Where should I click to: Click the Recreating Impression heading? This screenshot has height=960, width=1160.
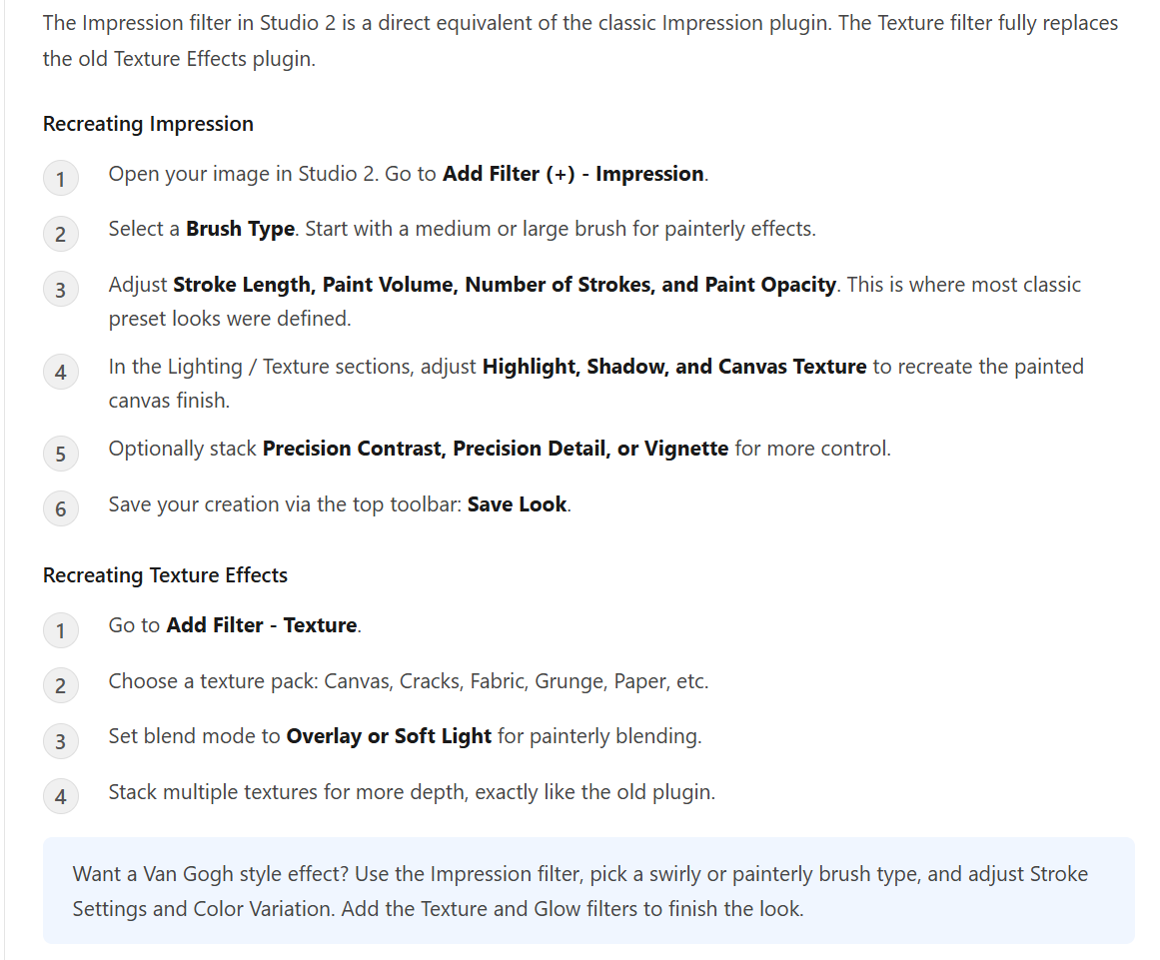(x=148, y=124)
